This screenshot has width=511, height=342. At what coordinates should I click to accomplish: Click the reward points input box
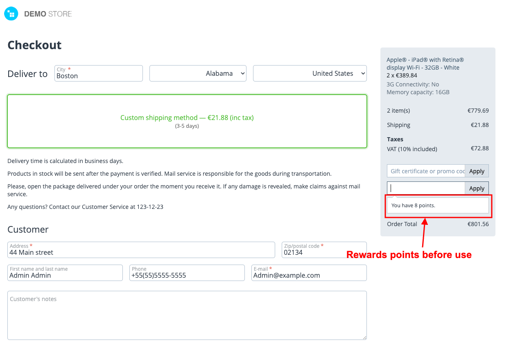click(x=426, y=188)
